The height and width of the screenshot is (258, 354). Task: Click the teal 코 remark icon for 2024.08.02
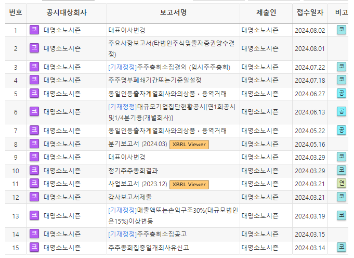pyautogui.click(x=342, y=30)
